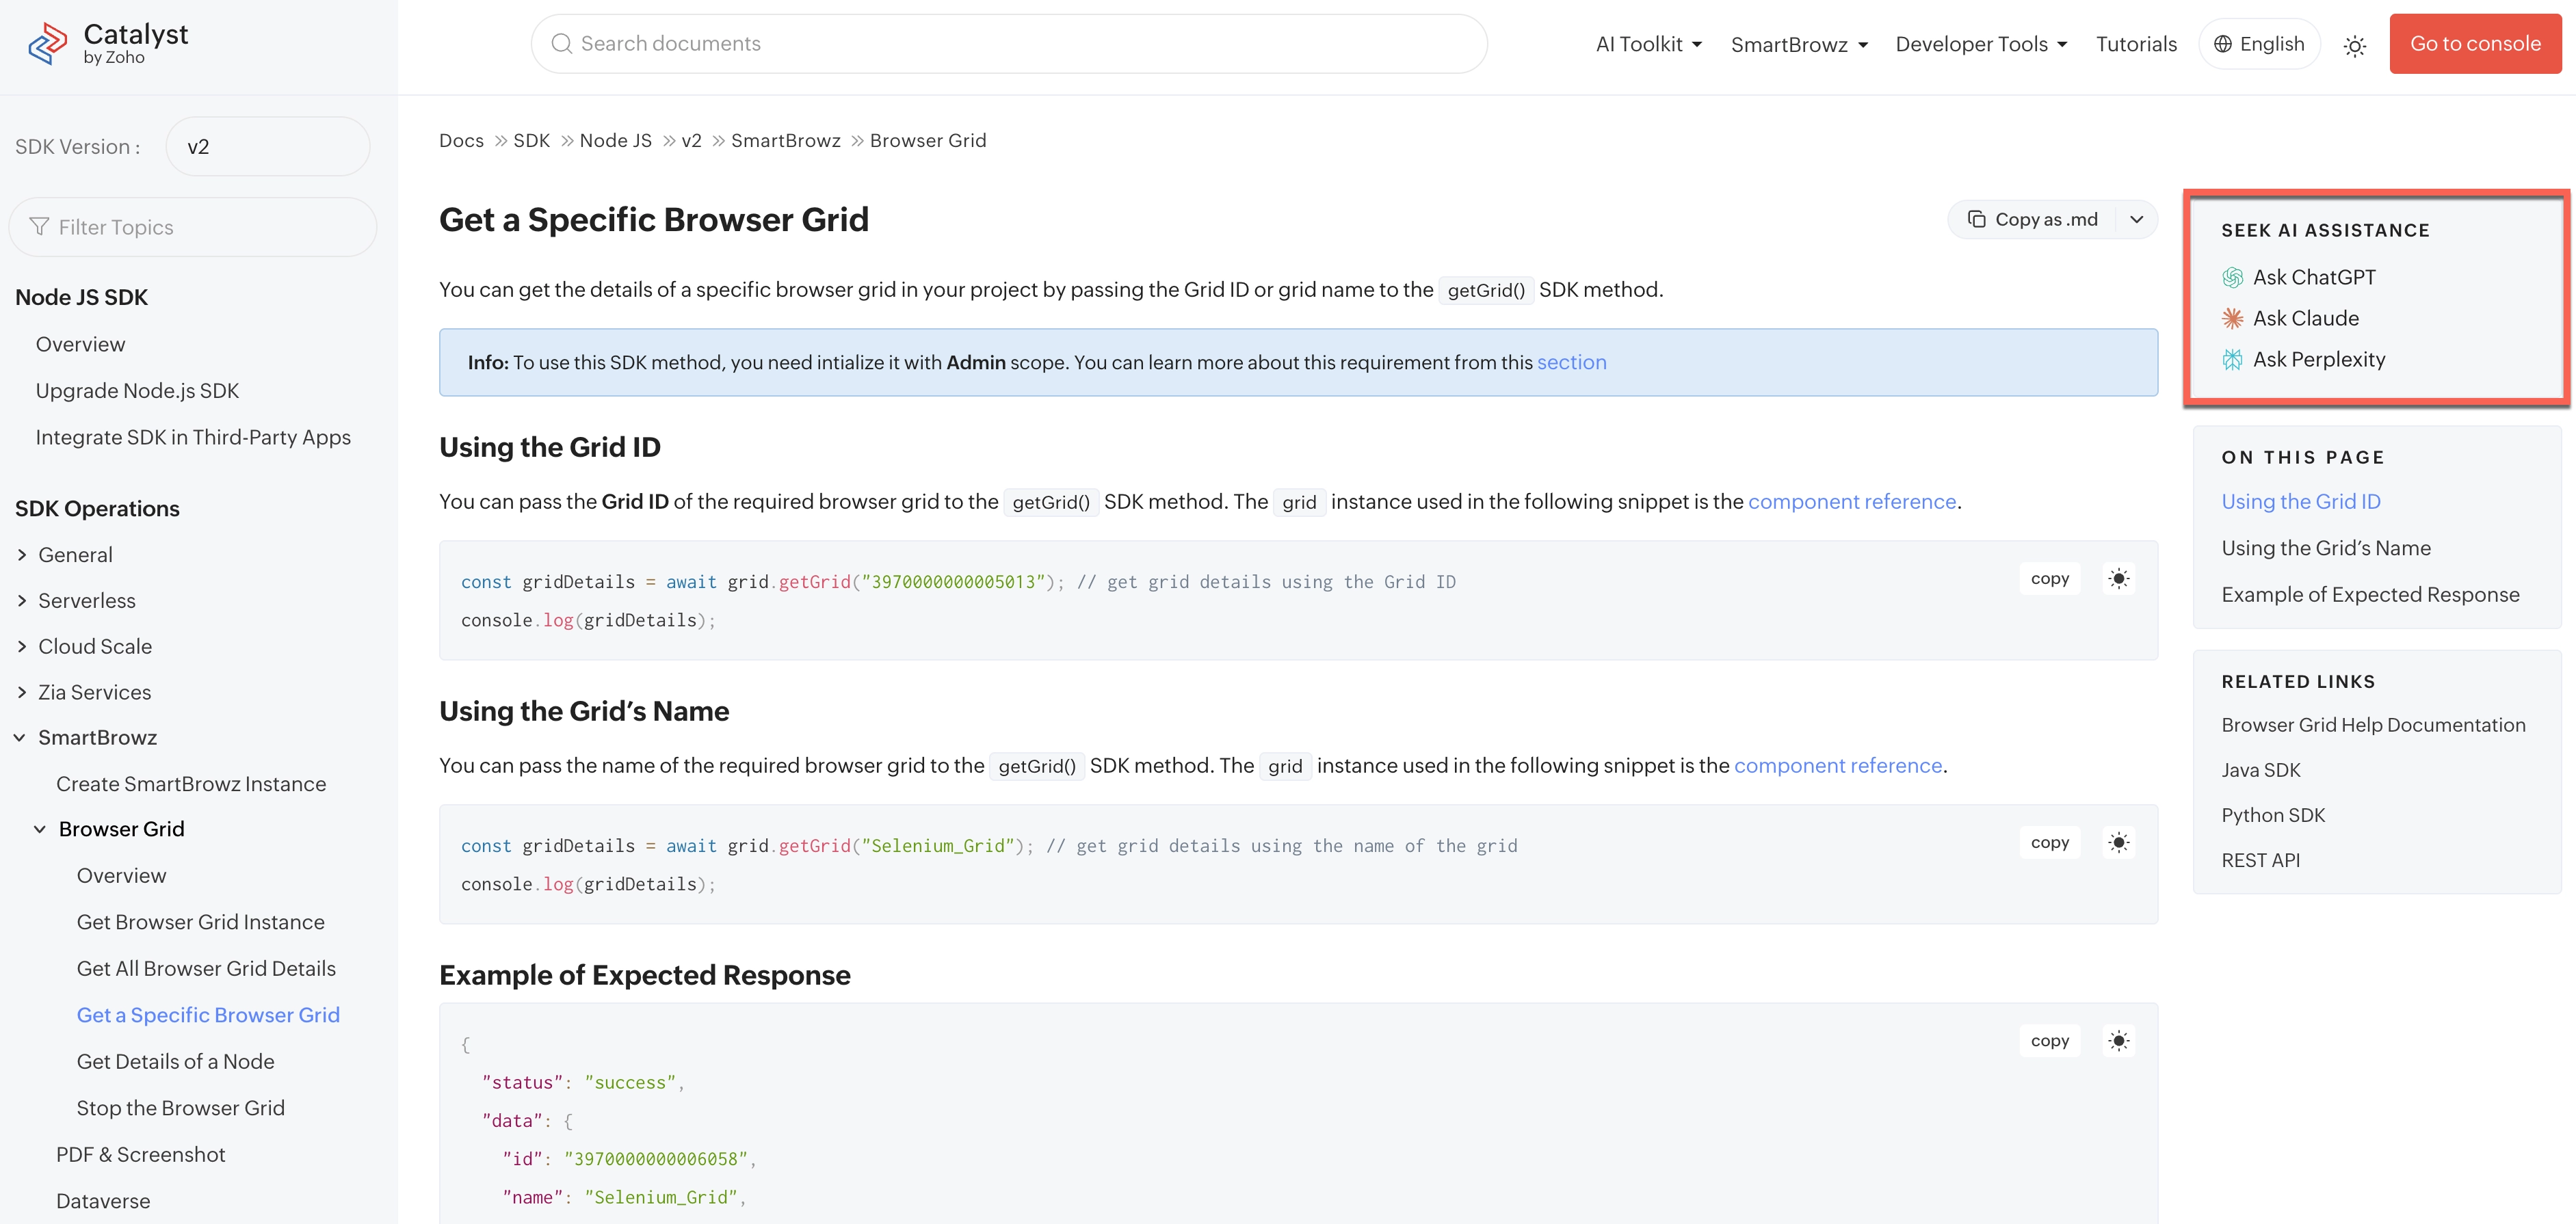Jump to Example of Expected Response anchor
The height and width of the screenshot is (1224, 2576).
(x=2370, y=594)
